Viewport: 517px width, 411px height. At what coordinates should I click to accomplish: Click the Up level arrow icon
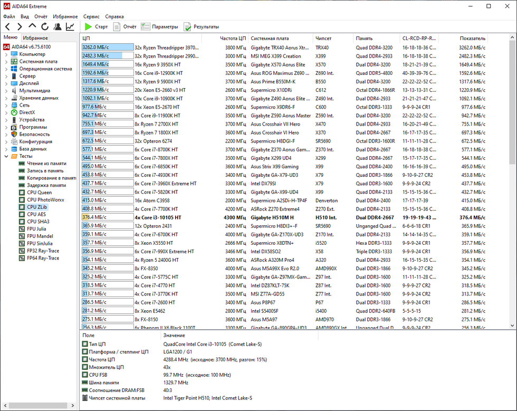coord(32,26)
